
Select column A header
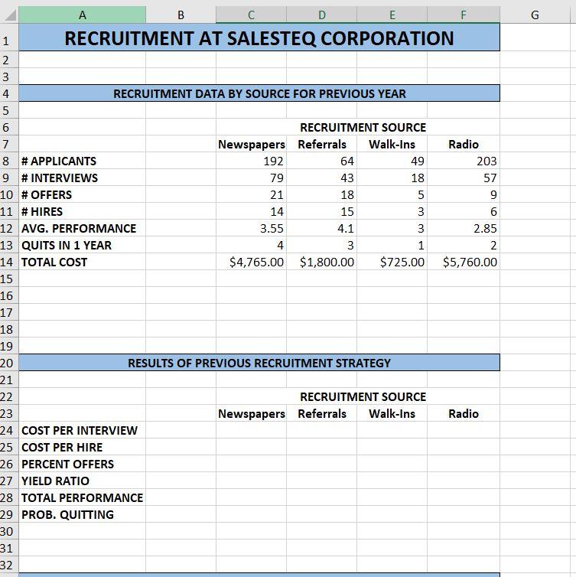click(x=83, y=15)
